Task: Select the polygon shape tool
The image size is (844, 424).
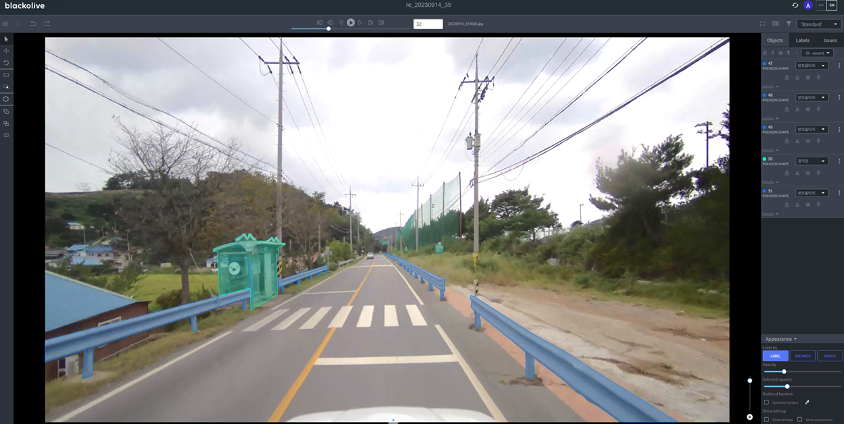Action: [5, 99]
